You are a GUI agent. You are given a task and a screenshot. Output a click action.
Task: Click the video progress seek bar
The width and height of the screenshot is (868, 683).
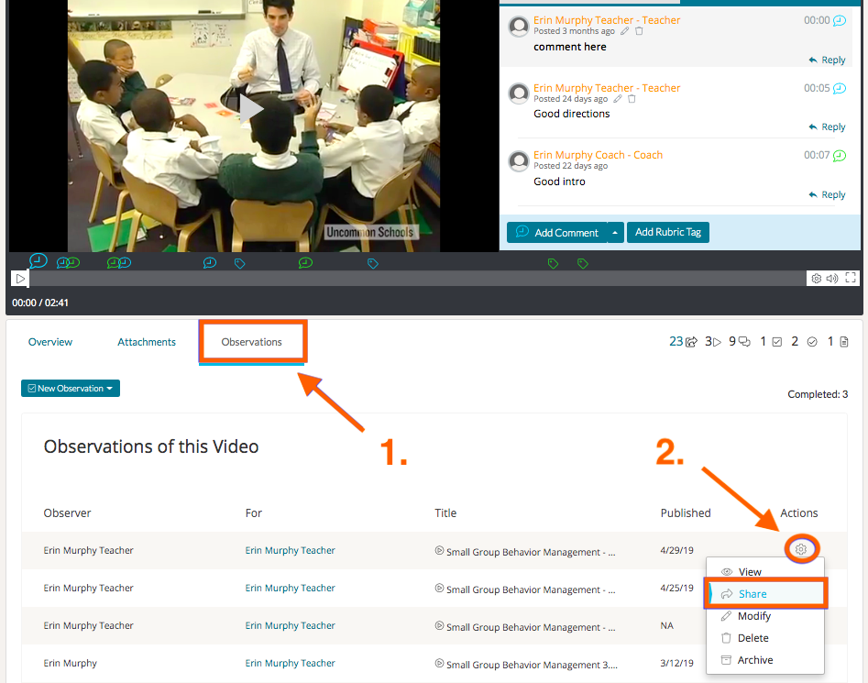412,278
